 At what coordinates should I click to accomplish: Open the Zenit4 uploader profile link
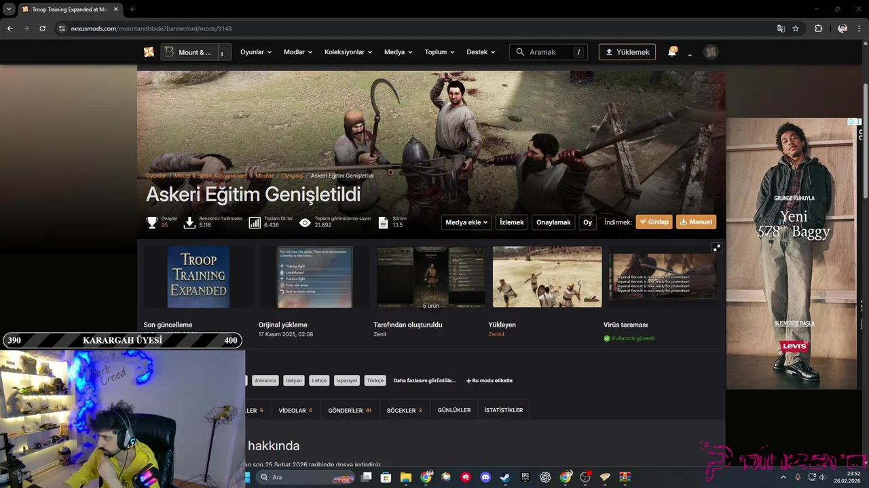496,334
